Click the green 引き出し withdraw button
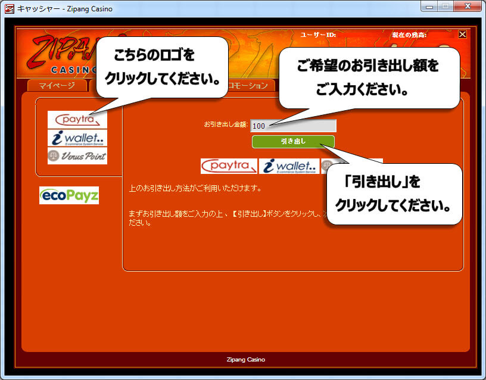486x380 pixels. click(293, 142)
